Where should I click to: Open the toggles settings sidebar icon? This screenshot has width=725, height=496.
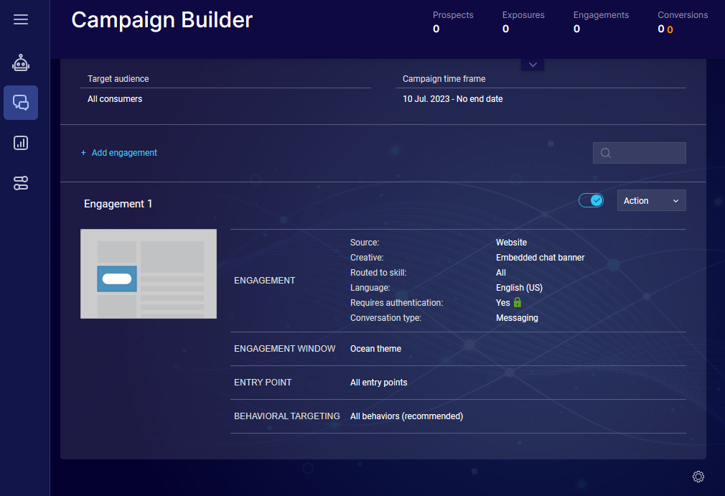21,183
